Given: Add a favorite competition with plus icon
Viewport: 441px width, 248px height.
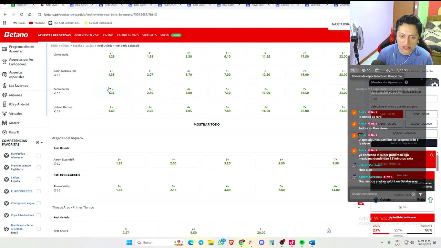Looking at the screenshot, I should [38, 143].
